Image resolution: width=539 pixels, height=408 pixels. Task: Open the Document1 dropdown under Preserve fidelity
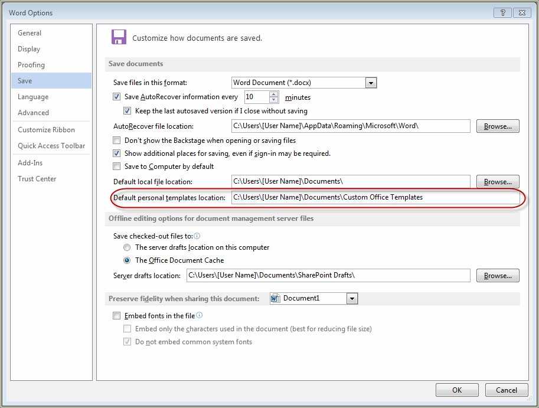(x=352, y=298)
